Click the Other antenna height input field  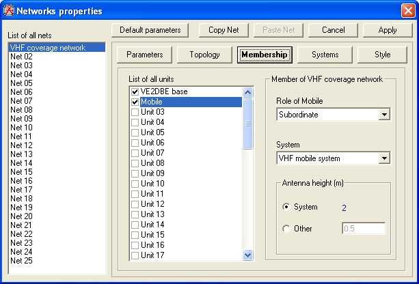(x=363, y=229)
